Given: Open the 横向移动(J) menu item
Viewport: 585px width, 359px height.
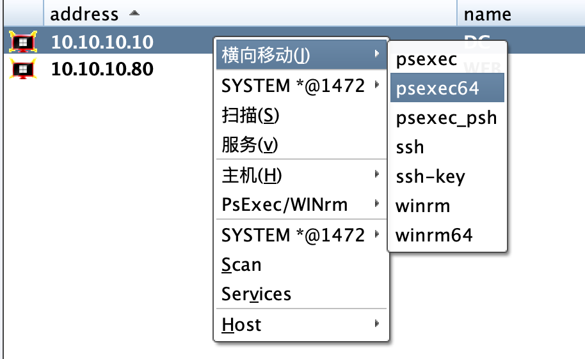Looking at the screenshot, I should click(265, 56).
